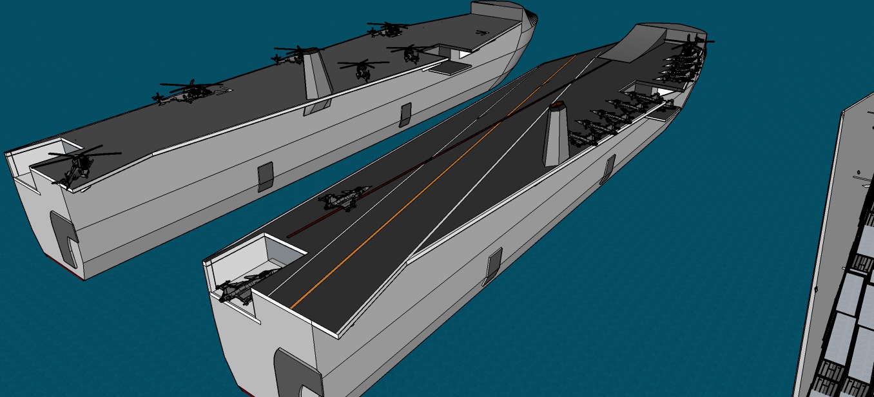Select the island tower on the helicopter carrier
Viewport: 874px width, 397px height.
[317, 75]
